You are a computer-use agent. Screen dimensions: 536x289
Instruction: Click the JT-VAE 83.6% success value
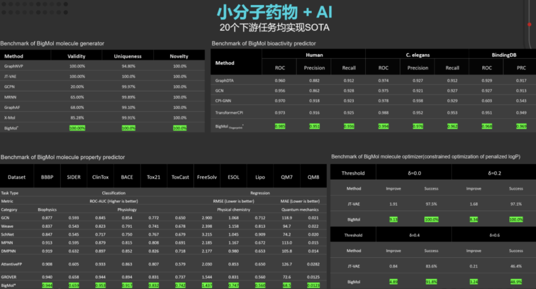point(431,266)
